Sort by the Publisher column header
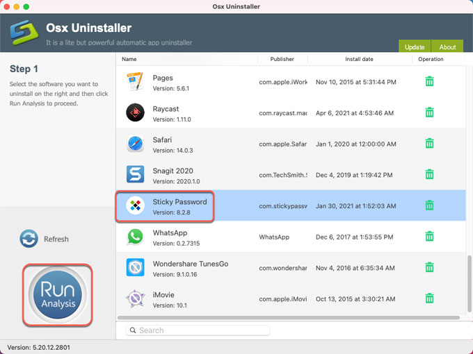Viewport: 473px width, 354px height. coord(282,59)
